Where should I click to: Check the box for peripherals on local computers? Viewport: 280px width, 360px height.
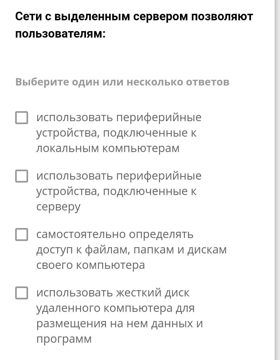click(x=22, y=118)
